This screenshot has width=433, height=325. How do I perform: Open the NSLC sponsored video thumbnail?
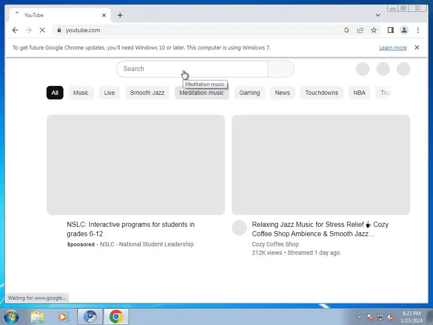tap(136, 165)
